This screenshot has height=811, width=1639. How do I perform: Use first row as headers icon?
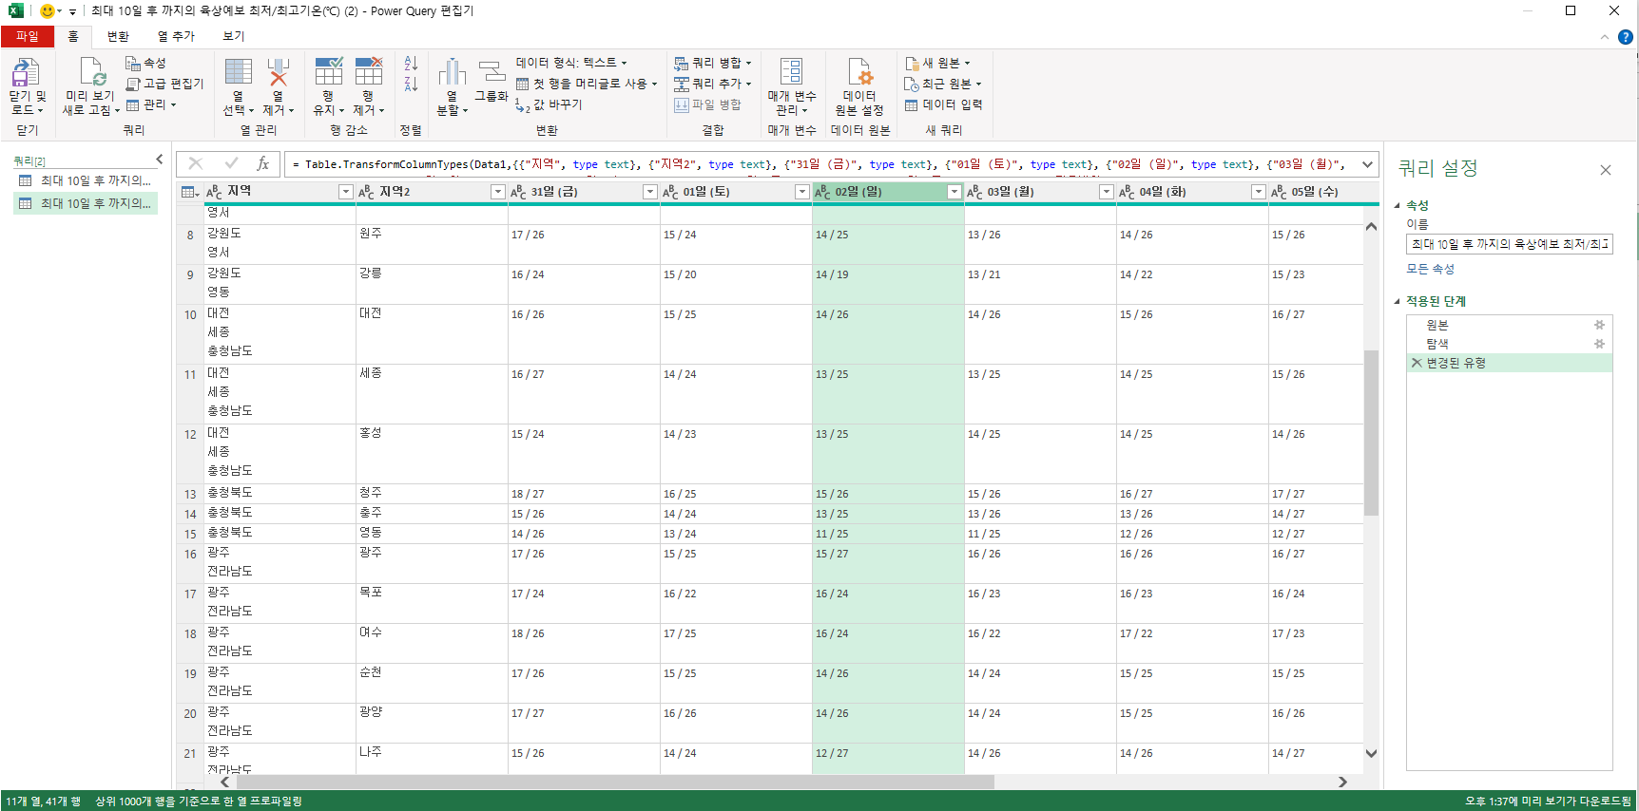point(523,84)
